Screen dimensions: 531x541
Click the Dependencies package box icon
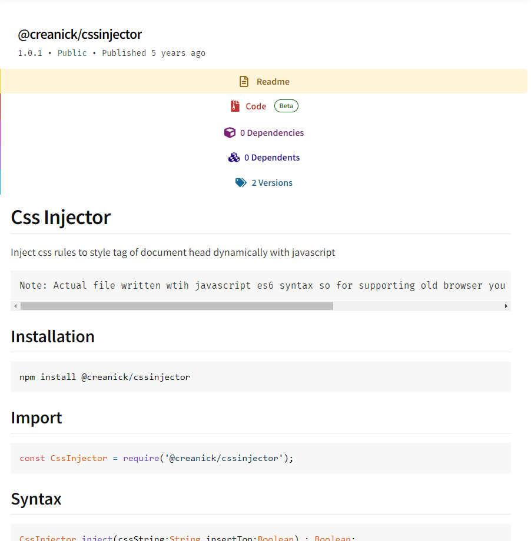click(230, 132)
